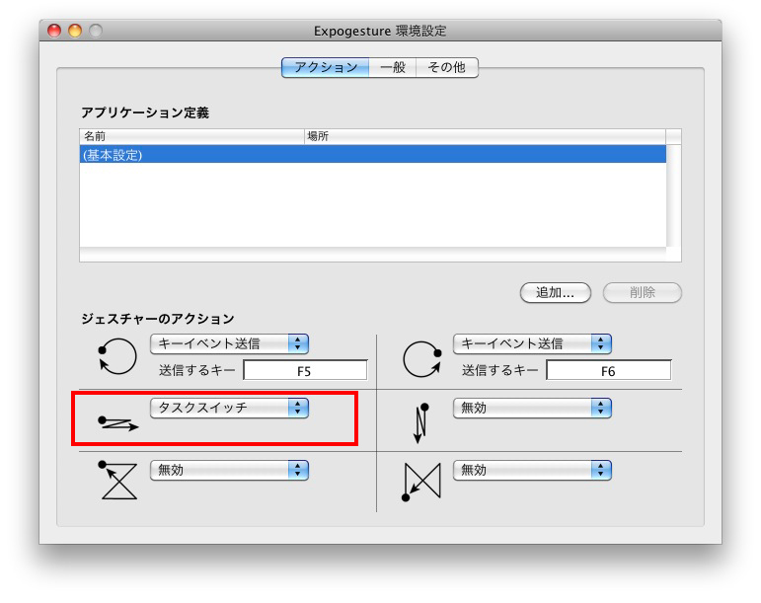Open the キーイベント送信 dropdown above the F6 field
This screenshot has height=603, width=761.
coord(532,343)
